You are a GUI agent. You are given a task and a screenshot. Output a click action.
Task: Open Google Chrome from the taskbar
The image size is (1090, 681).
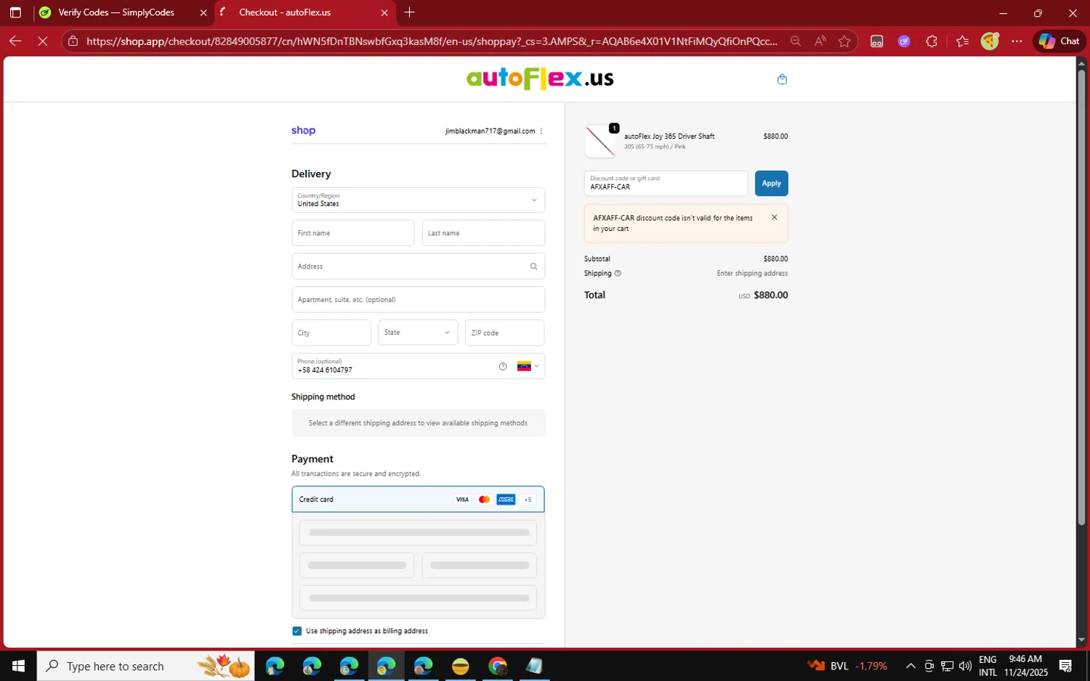tap(498, 666)
